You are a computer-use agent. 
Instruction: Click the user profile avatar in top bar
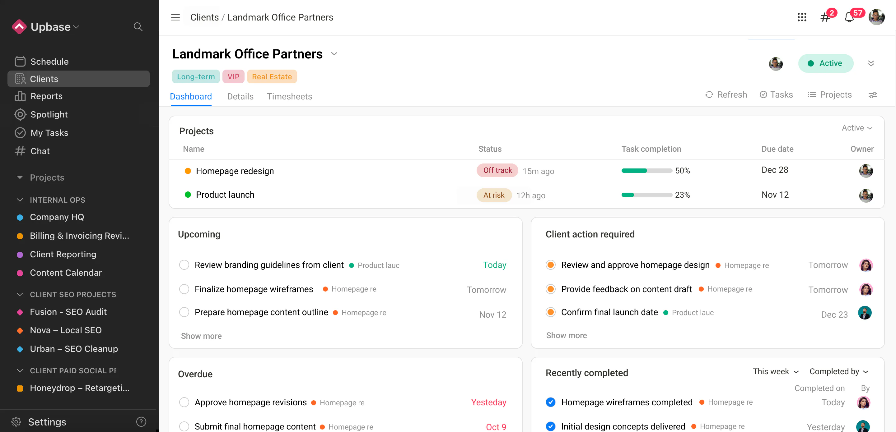[876, 17]
